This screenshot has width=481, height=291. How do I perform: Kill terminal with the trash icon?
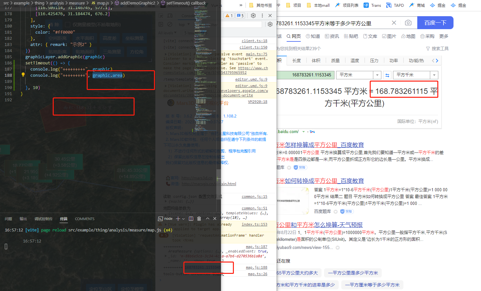pos(199,219)
